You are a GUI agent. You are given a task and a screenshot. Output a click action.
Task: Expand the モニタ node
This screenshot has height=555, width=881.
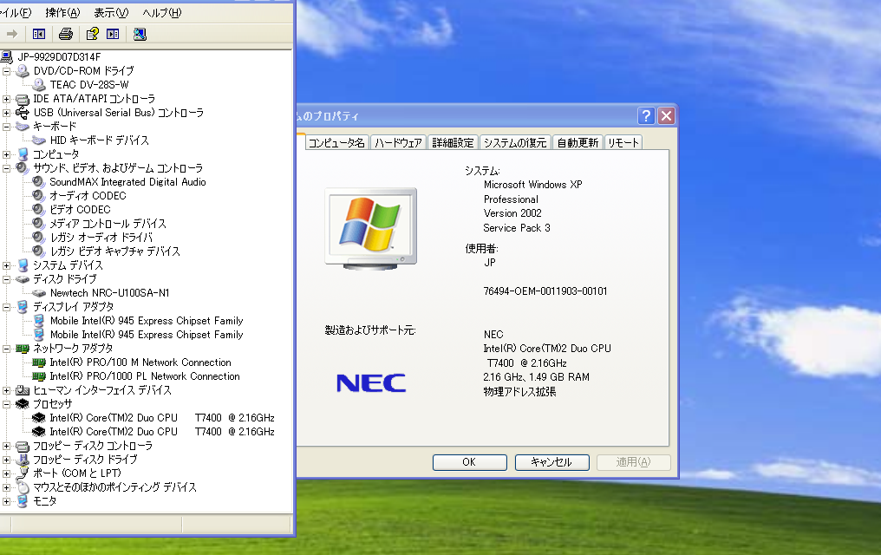click(x=7, y=501)
